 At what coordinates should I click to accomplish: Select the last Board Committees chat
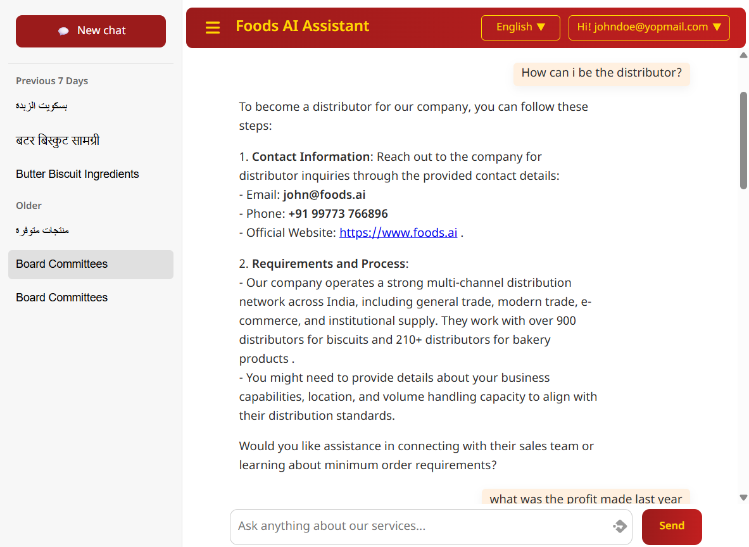coord(62,298)
